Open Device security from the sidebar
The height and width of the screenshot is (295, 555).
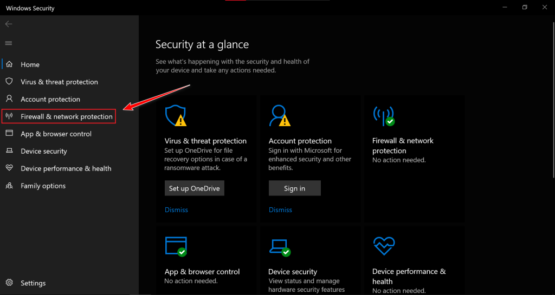(x=43, y=151)
